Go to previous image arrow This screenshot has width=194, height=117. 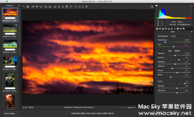click(x=122, y=108)
